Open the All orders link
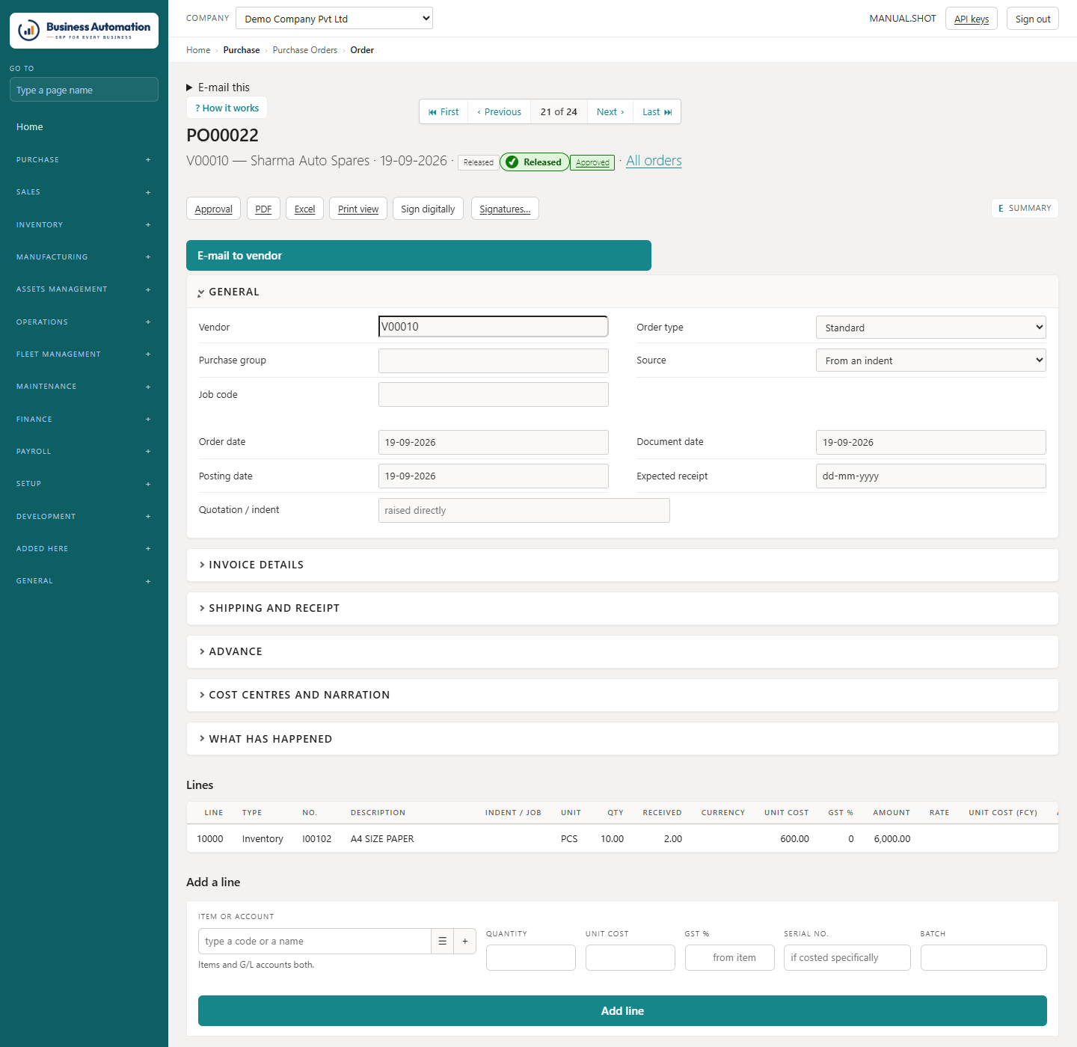 (x=654, y=161)
